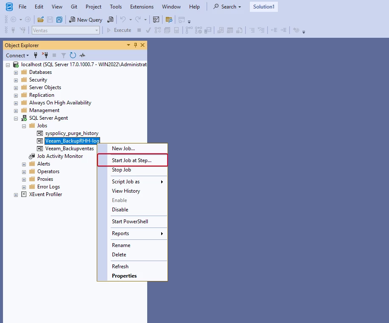Select the Veeam_BackupRHH-log job
The height and width of the screenshot is (323, 389).
[72, 141]
